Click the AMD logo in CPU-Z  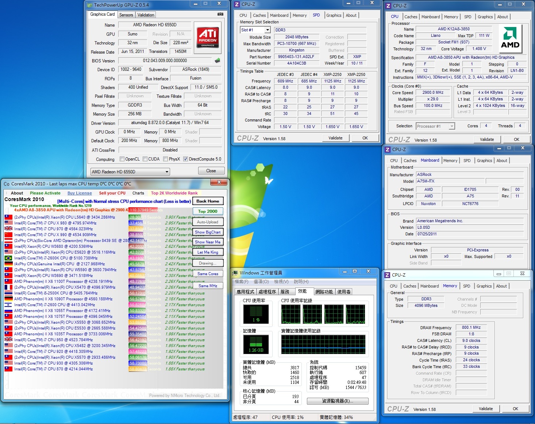point(510,38)
